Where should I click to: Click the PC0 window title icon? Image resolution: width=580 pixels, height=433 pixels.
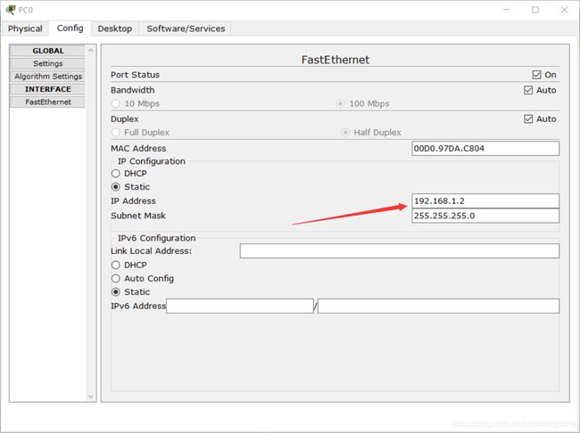pyautogui.click(x=11, y=10)
